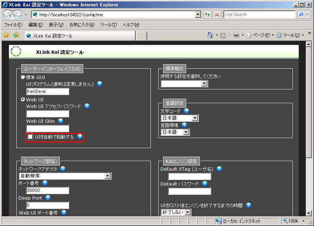The height and width of the screenshot is (226, 314).
Task: Click the Home page icon
Action: pos(210,35)
